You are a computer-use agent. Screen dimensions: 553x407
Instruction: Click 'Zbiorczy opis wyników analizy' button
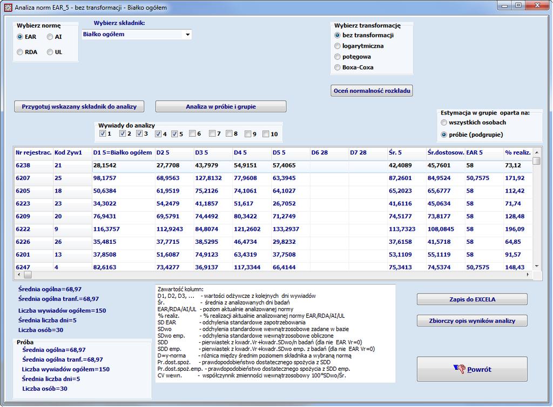[472, 321]
